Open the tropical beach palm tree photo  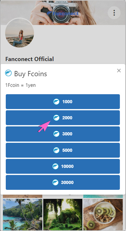[x=23, y=214]
